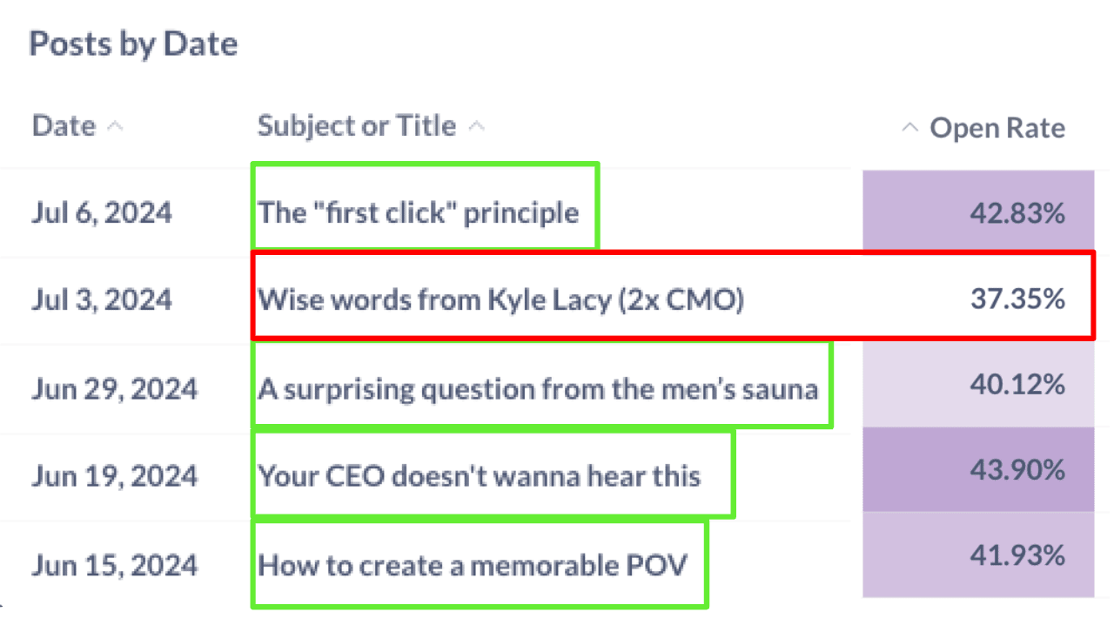
Task: Open the men's sauna question post
Action: click(538, 388)
